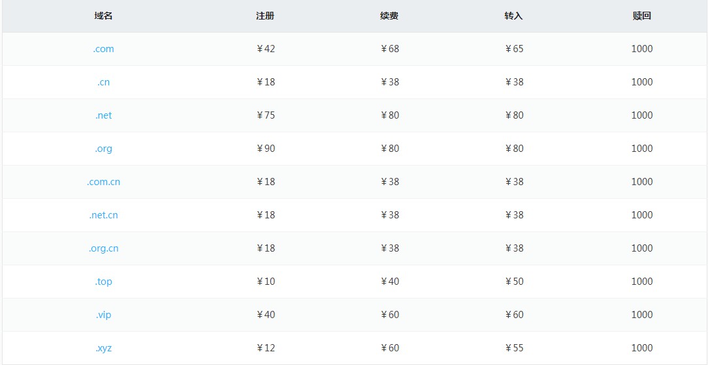708x365 pixels.
Task: Click the .net.cn domain link
Action: [103, 215]
